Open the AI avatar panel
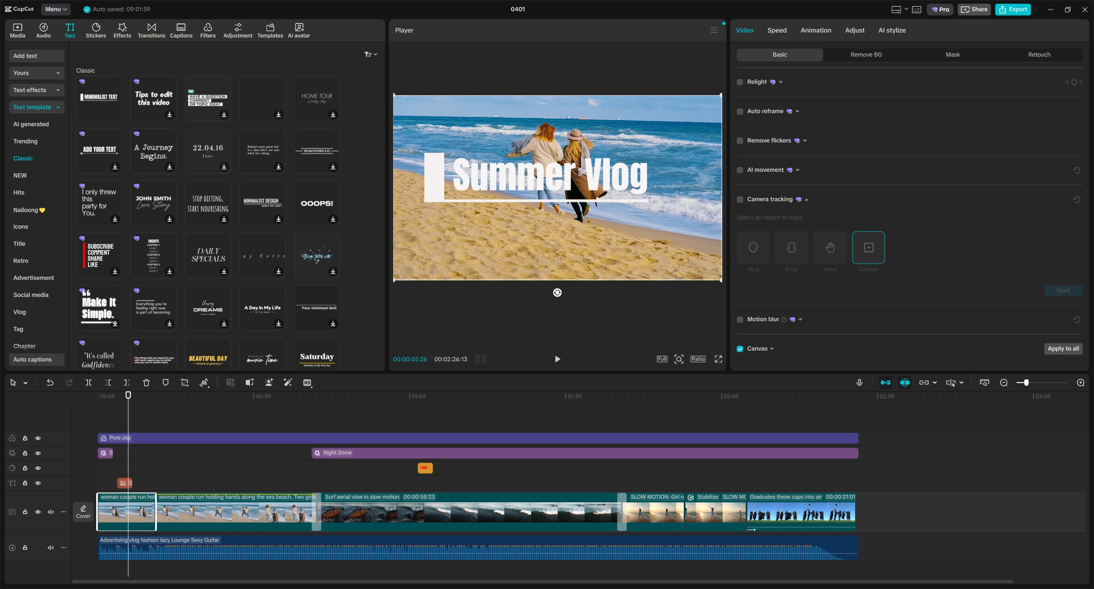Screen dimensions: 1094x589 299,30
